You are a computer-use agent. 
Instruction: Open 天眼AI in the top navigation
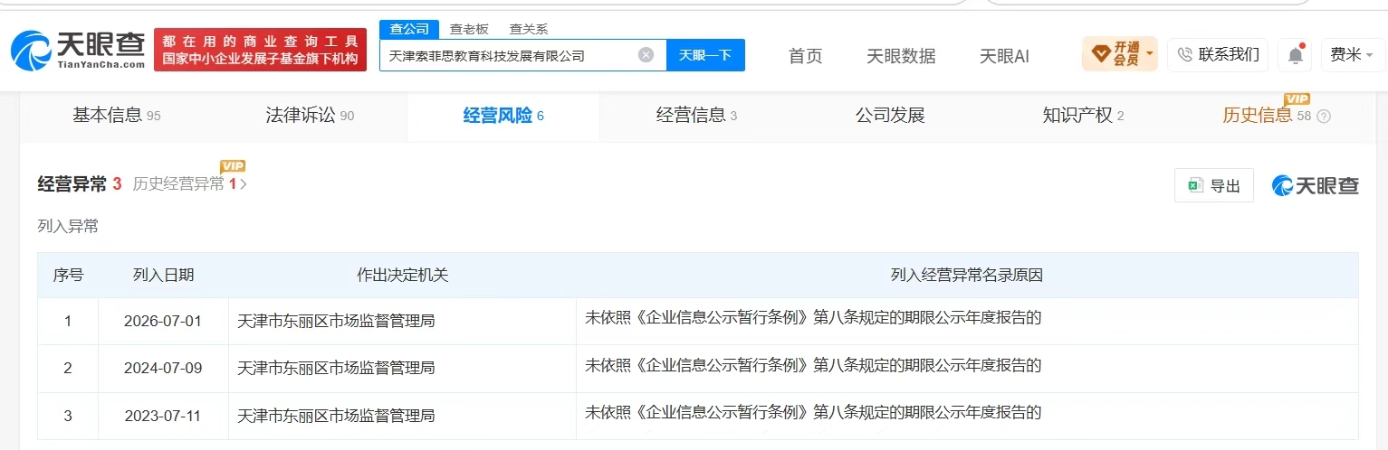pyautogui.click(x=1004, y=56)
